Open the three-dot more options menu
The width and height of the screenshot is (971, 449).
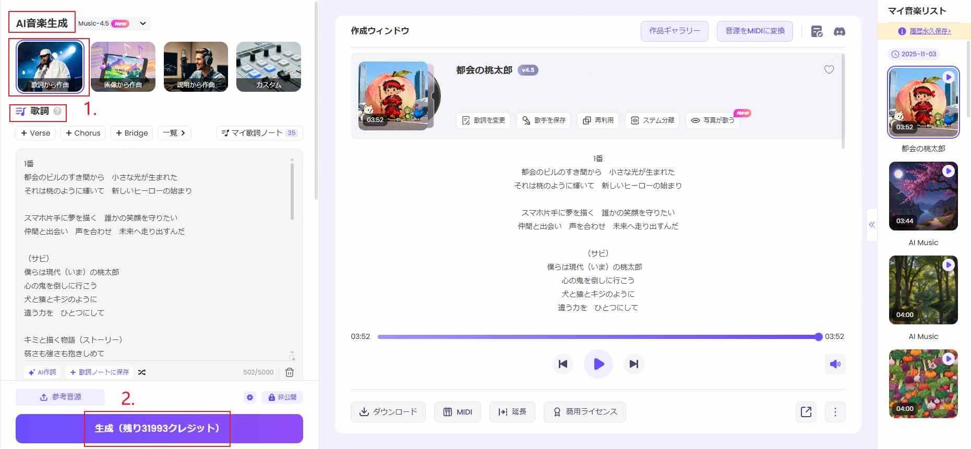pos(835,412)
